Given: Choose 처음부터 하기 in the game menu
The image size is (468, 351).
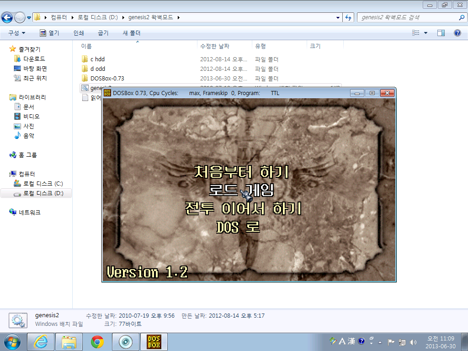Looking at the screenshot, I should pos(241,172).
